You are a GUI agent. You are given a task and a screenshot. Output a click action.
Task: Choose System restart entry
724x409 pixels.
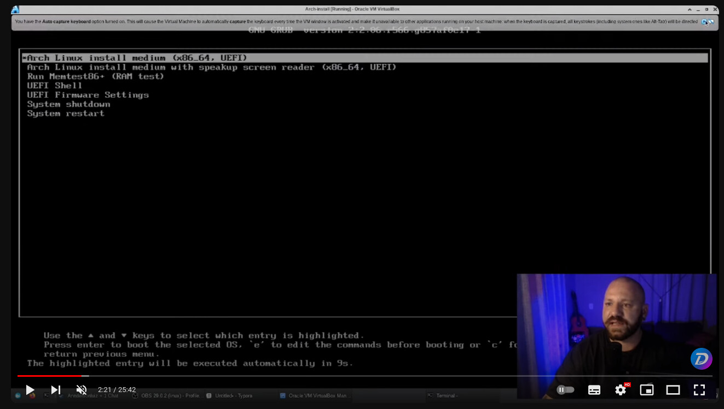[66, 114]
